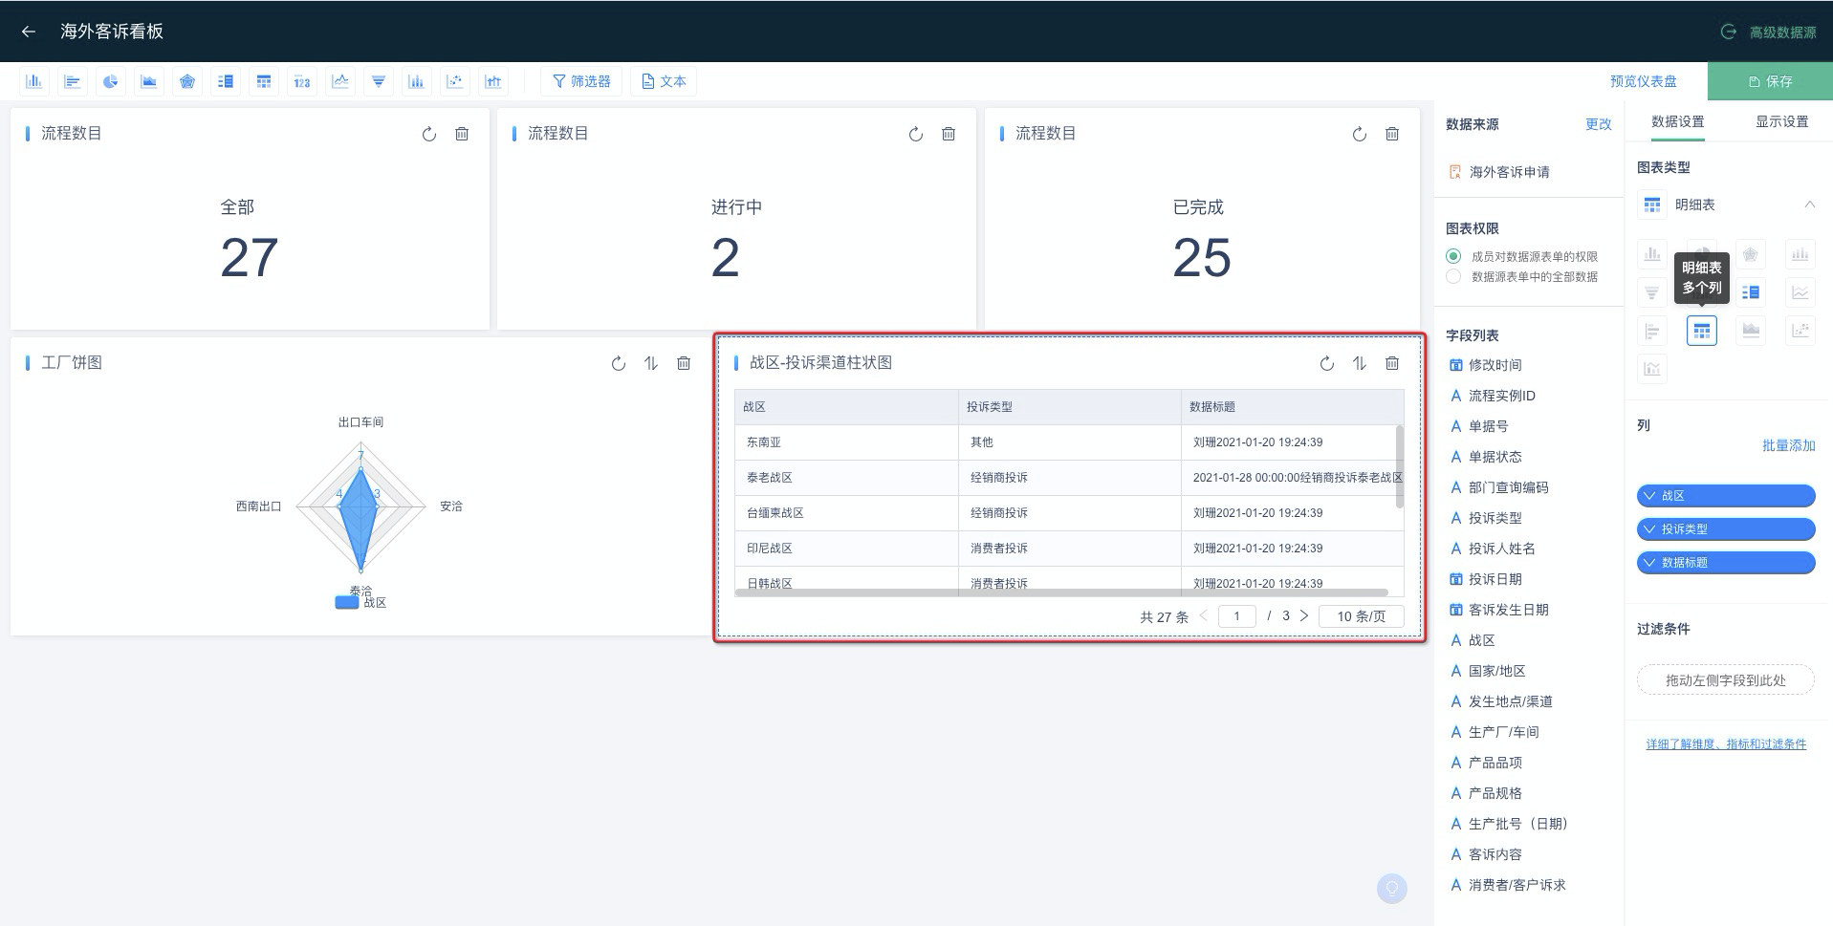This screenshot has width=1833, height=926.
Task: Delete the 战区-投诉渠道柱状图 card
Action: [x=1392, y=363]
